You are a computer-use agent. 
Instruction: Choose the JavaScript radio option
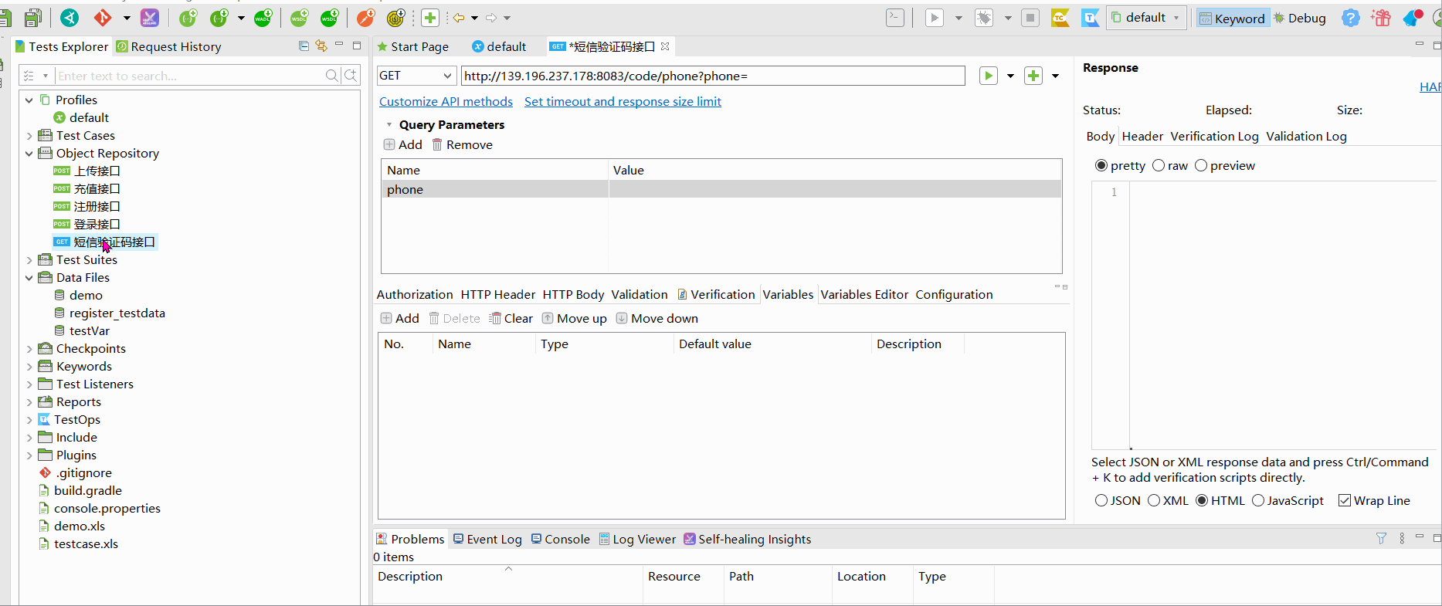tap(1258, 501)
